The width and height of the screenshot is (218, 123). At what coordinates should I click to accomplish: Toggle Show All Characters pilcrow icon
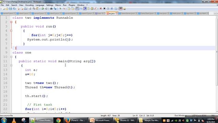[x=81, y=9]
